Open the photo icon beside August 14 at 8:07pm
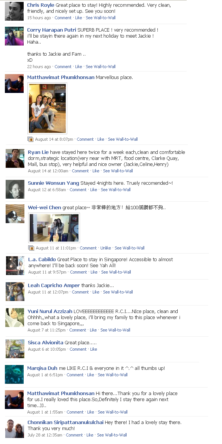The image size is (222, 444). [x=30, y=139]
